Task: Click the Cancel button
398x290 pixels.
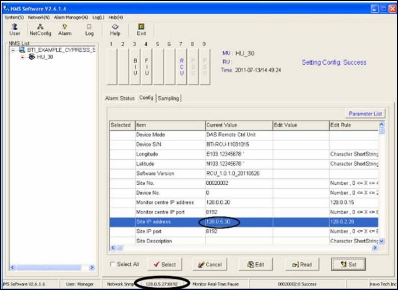Action: click(209, 264)
